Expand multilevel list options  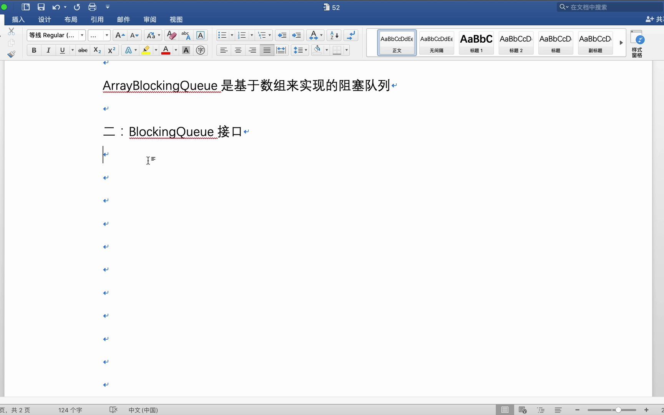coord(270,35)
